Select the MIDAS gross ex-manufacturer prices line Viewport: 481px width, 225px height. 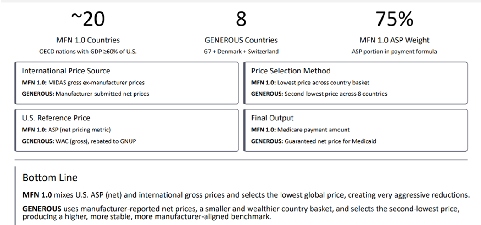click(83, 83)
